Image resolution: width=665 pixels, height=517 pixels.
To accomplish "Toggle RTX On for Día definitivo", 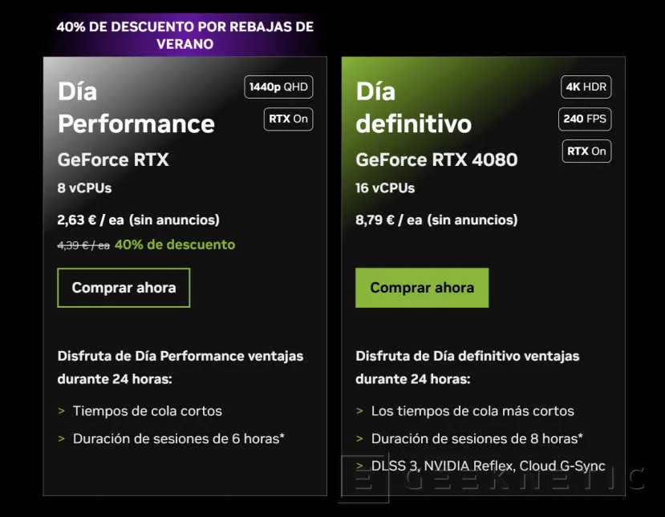I will click(x=586, y=151).
